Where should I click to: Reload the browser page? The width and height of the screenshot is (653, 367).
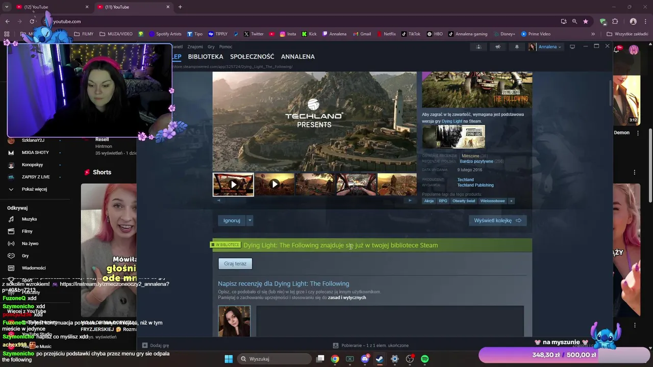32,21
